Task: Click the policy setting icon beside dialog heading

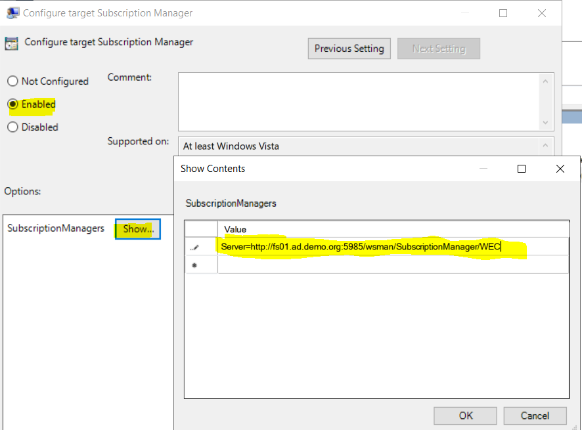Action: [11, 42]
